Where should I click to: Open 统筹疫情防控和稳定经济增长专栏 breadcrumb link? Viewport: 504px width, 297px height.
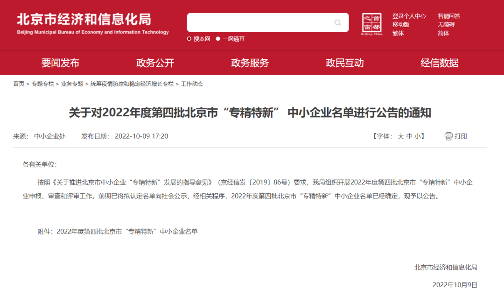[x=132, y=84]
